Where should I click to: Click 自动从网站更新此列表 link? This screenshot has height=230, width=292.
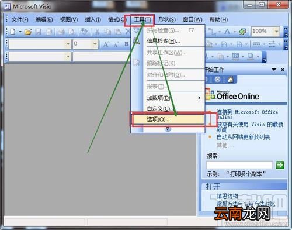pos(243,137)
